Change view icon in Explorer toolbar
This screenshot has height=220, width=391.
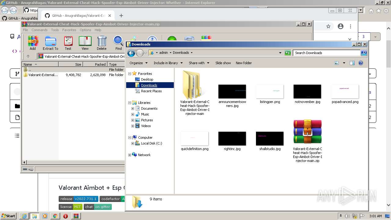pos(337,63)
